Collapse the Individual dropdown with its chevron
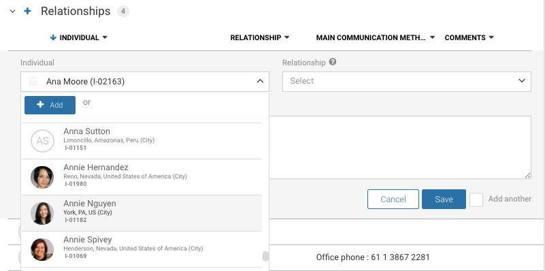 (260, 82)
